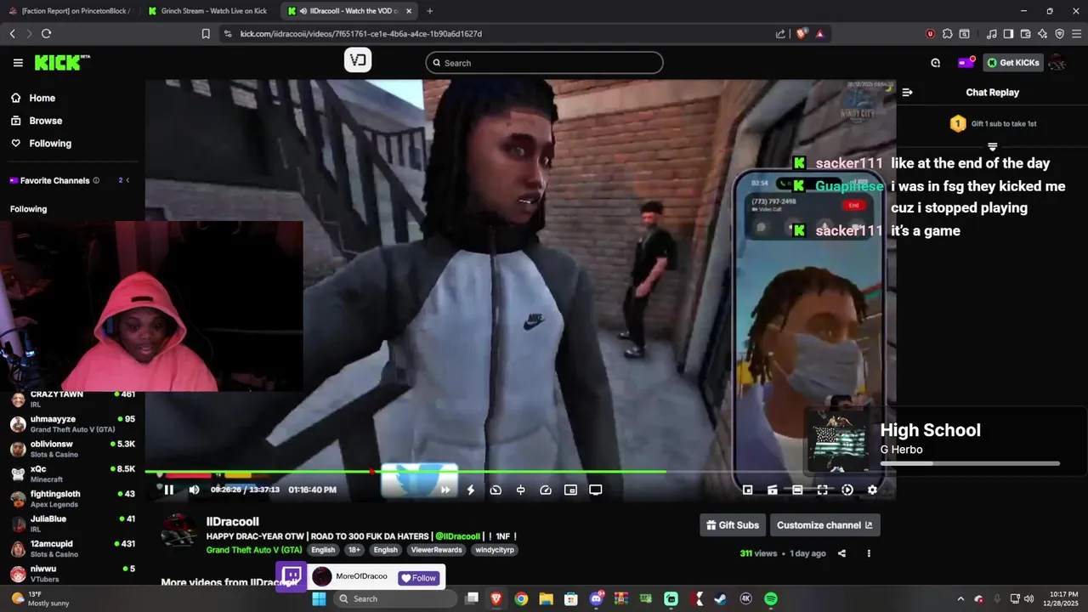
Task: Expand the chat leaderboard arrow
Action: pyautogui.click(x=992, y=147)
